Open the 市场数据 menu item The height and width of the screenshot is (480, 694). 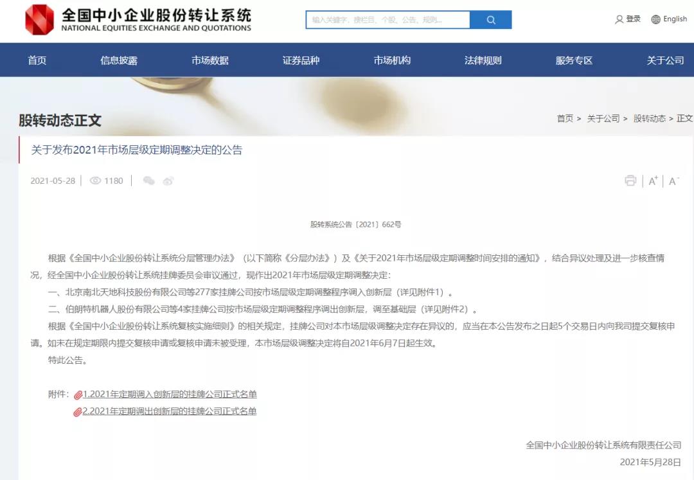(209, 60)
